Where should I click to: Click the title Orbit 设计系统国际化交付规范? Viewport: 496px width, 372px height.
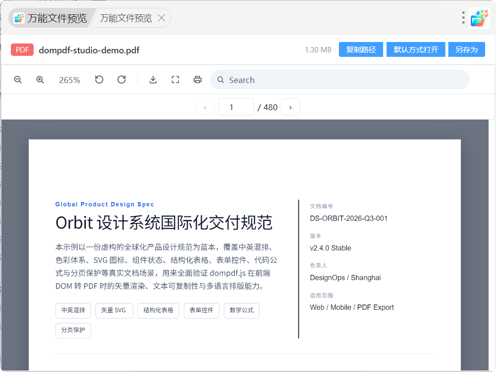coord(164,223)
